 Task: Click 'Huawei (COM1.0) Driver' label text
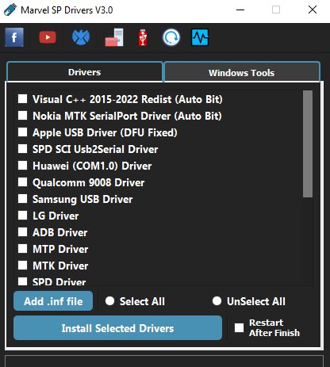point(92,166)
